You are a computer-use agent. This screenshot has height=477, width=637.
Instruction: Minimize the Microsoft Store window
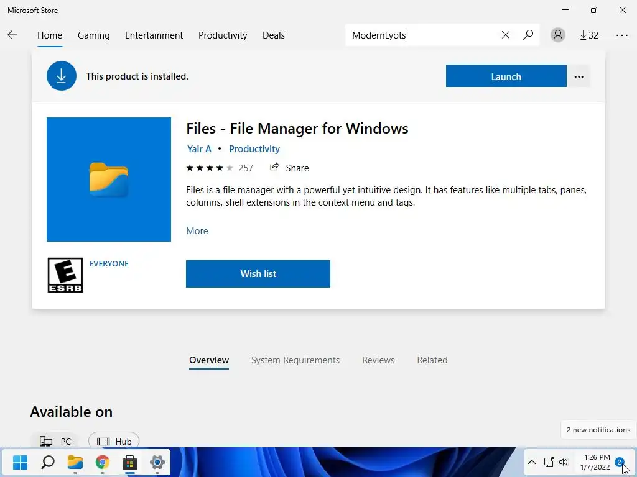[565, 10]
